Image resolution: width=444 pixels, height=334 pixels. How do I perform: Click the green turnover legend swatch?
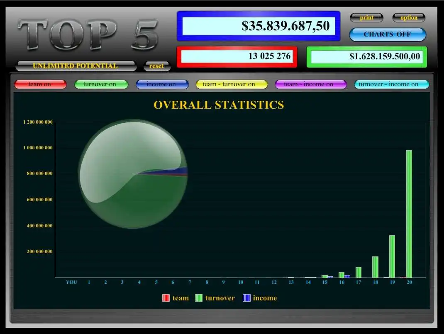(x=199, y=298)
